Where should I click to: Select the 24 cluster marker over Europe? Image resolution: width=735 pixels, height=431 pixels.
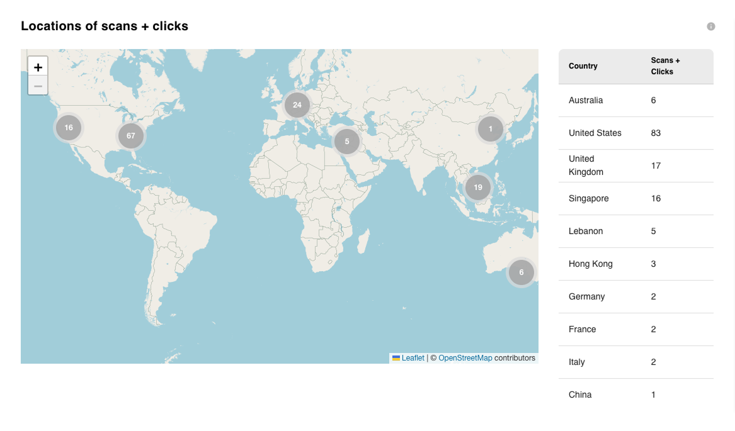coord(297,105)
